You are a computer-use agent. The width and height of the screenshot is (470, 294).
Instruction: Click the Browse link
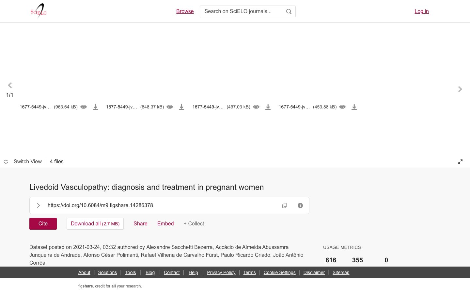(185, 11)
